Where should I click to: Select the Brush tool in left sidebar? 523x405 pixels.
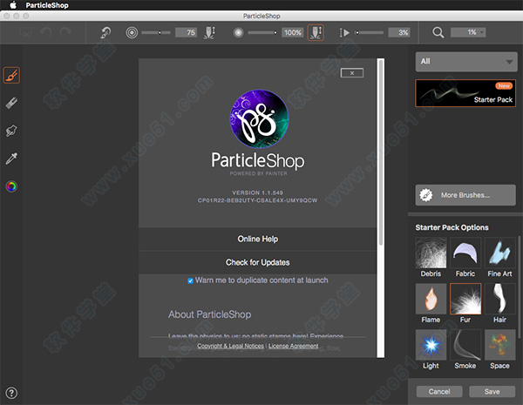(x=11, y=75)
